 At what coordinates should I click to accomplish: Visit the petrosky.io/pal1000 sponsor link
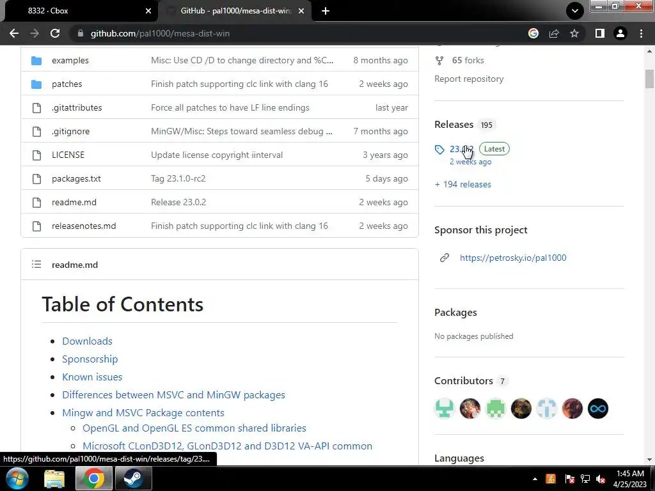click(x=513, y=258)
